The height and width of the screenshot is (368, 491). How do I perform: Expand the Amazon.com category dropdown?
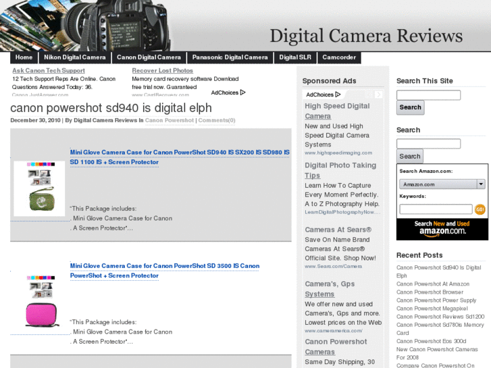tap(480, 184)
